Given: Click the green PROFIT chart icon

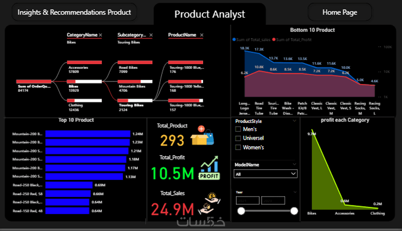Looking at the screenshot, I should (209, 168).
